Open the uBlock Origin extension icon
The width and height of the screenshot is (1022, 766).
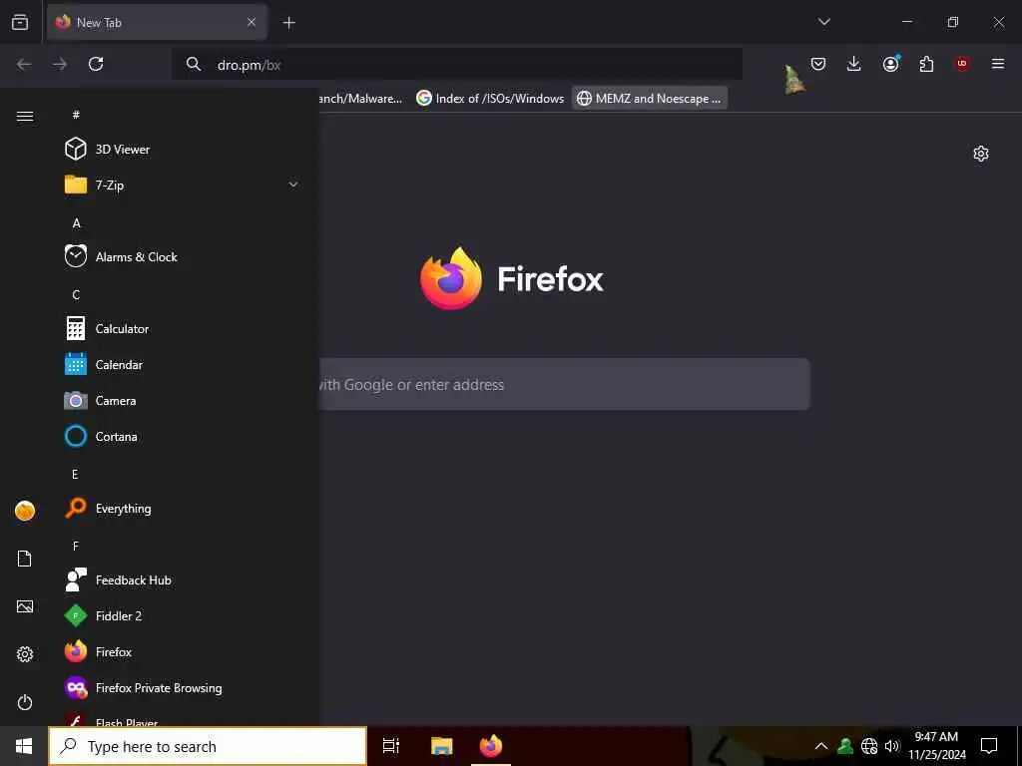[962, 64]
